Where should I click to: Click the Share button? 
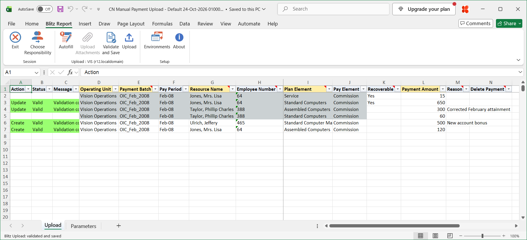[x=509, y=23]
